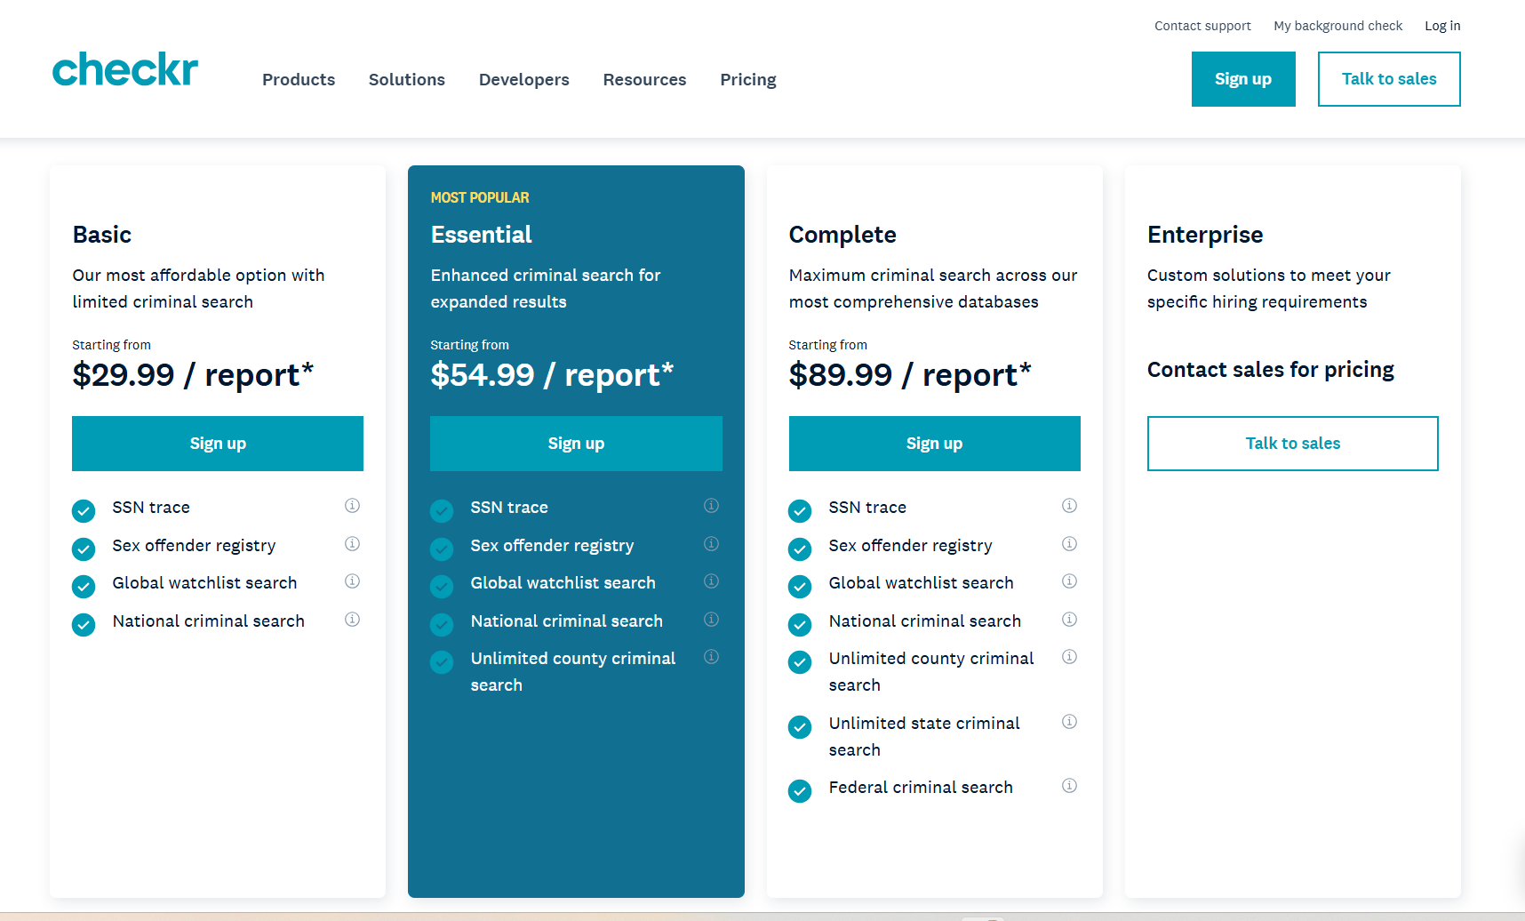Click the Log in link

pyautogui.click(x=1442, y=26)
